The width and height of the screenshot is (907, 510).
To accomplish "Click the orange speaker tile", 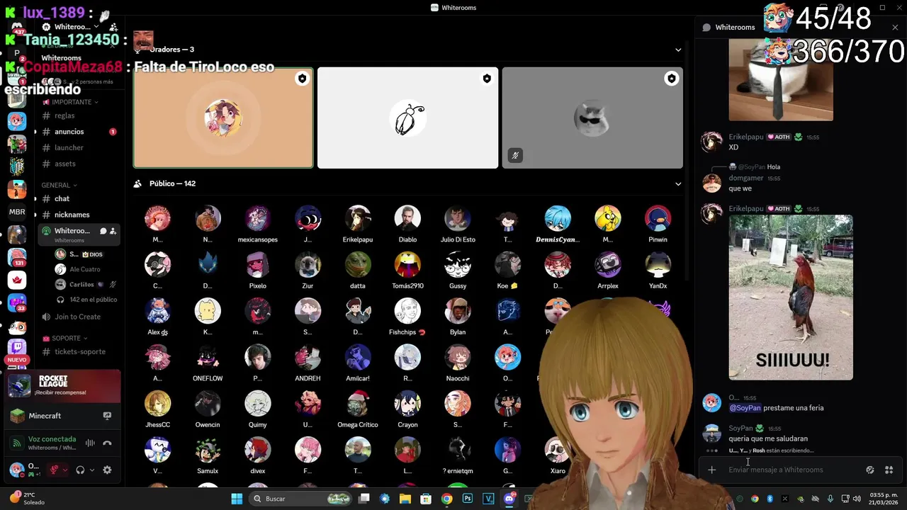I will pos(223,118).
